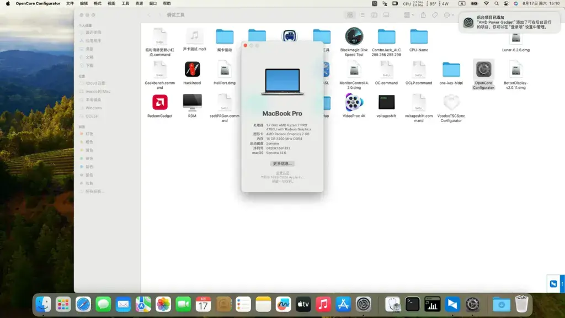Click the Finder share toolbar button

[x=423, y=15]
